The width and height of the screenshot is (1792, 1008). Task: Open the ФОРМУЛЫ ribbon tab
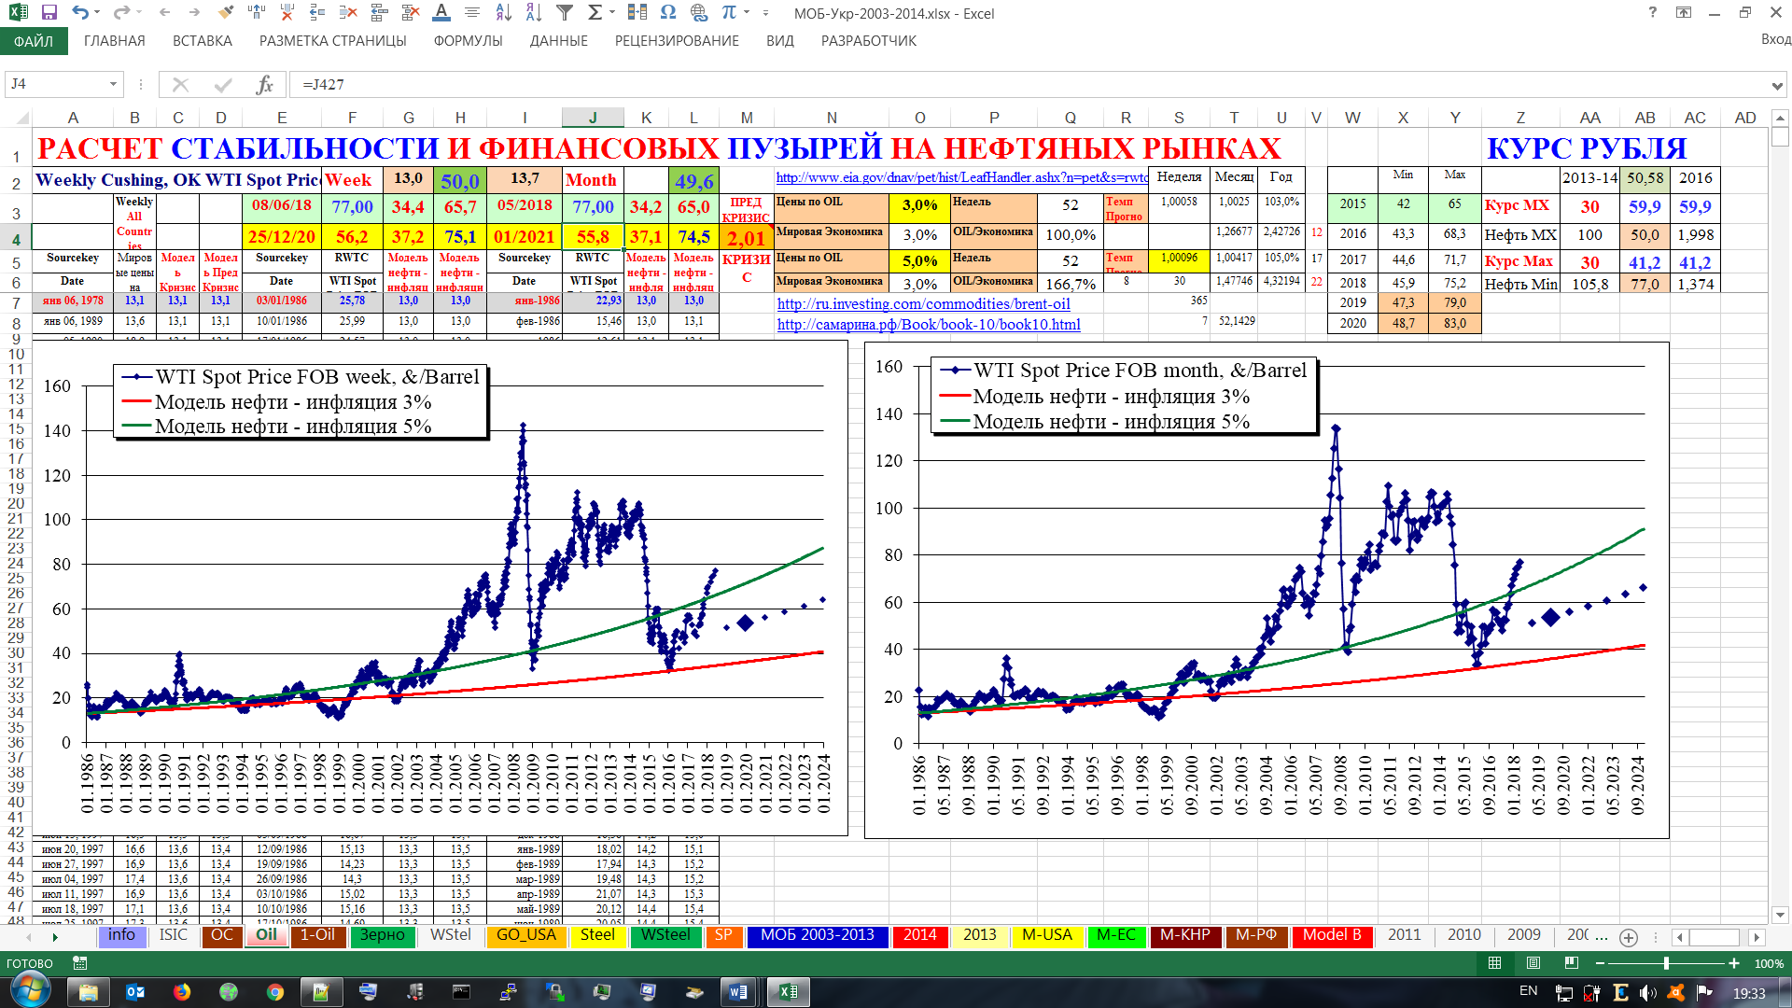click(468, 41)
